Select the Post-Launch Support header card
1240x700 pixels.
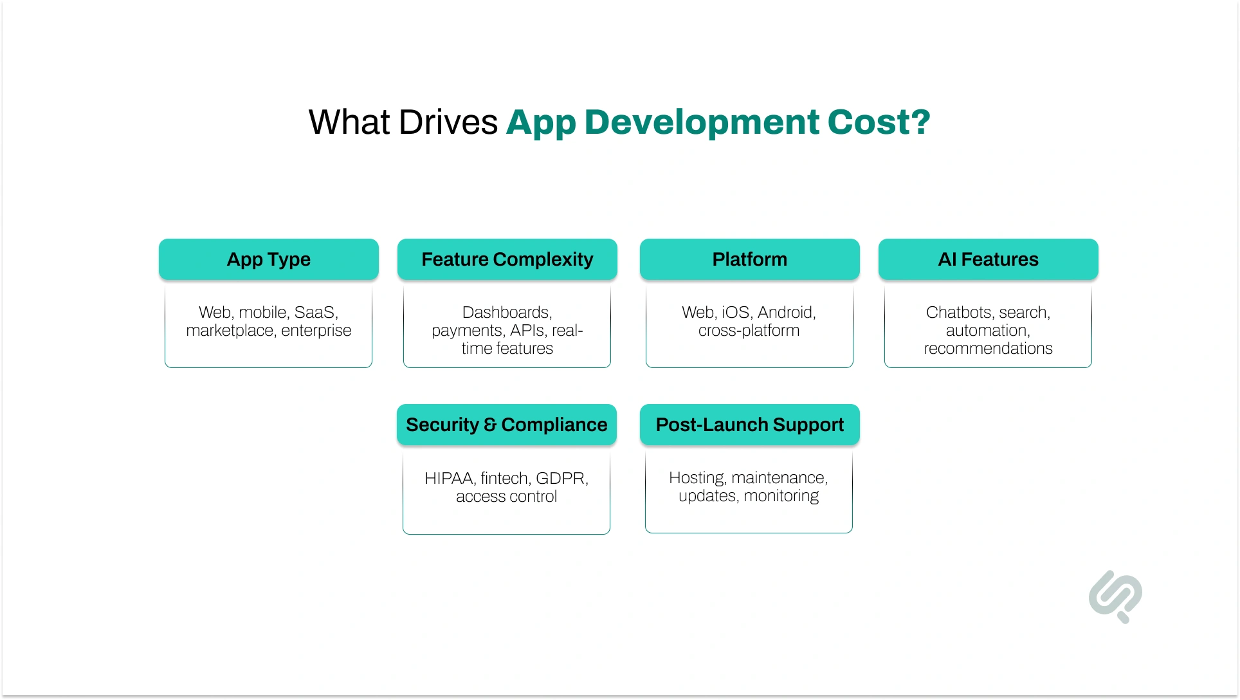coord(750,425)
